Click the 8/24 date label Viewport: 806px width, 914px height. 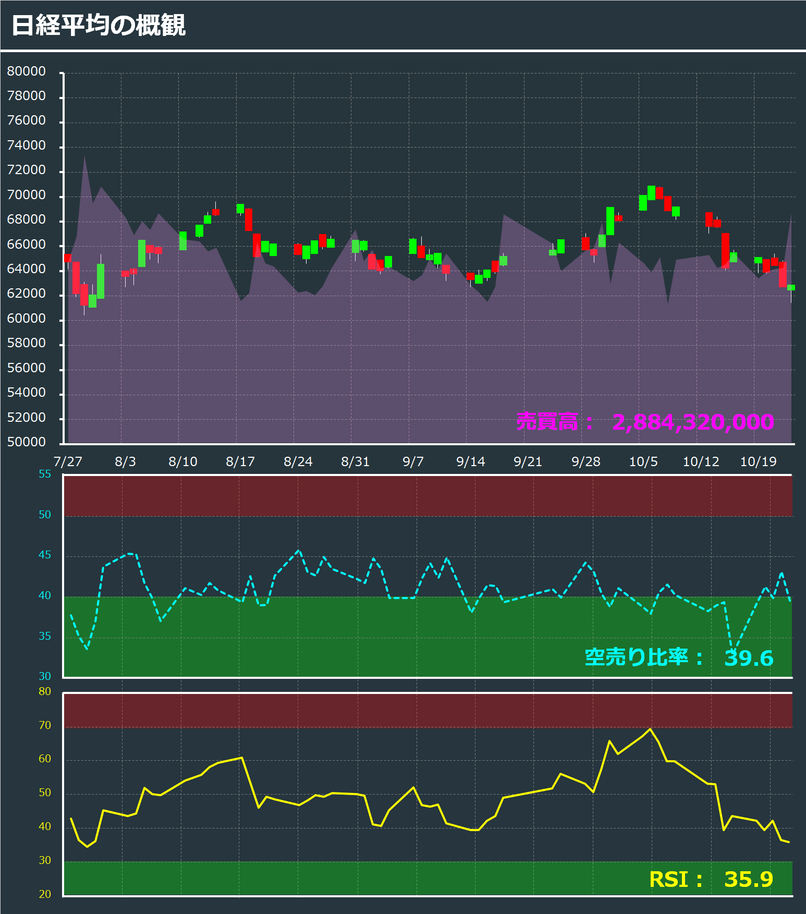click(x=298, y=461)
